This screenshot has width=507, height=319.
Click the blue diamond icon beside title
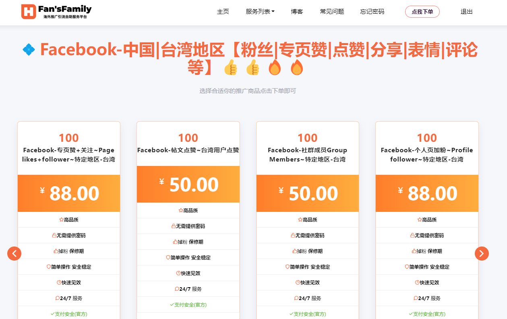29,50
